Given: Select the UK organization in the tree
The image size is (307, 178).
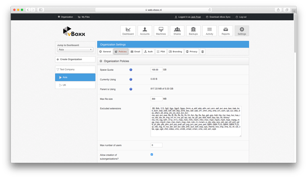Looking at the screenshot, I should click(64, 85).
